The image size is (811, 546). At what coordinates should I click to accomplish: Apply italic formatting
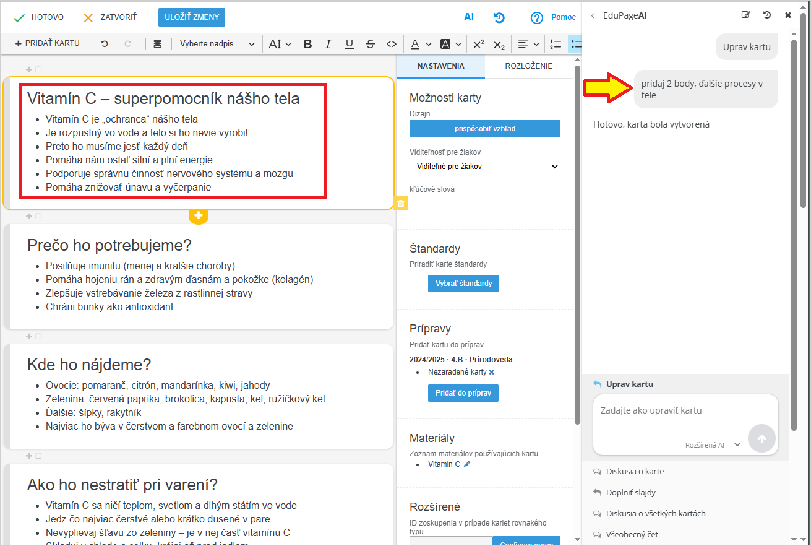point(328,44)
